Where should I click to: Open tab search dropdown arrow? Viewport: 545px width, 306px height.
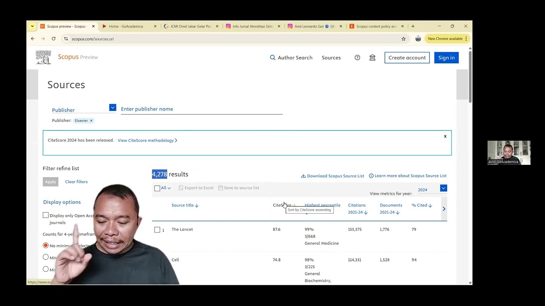pos(32,26)
